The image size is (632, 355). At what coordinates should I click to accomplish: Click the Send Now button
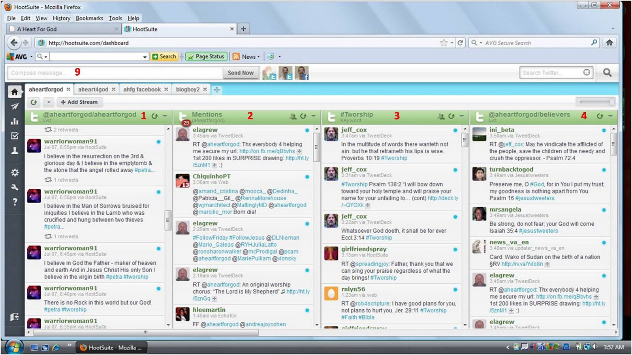pyautogui.click(x=241, y=73)
